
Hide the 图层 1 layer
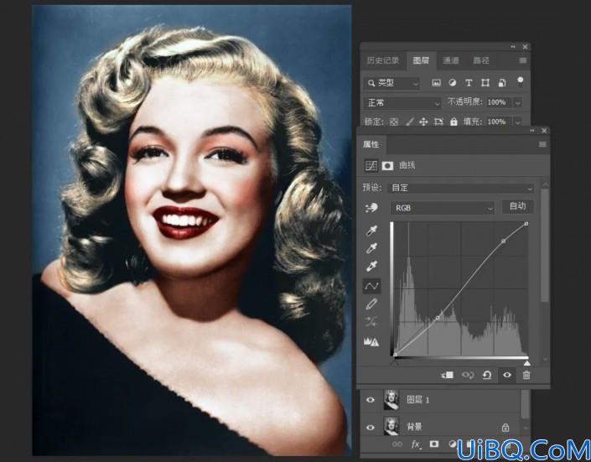tap(371, 400)
